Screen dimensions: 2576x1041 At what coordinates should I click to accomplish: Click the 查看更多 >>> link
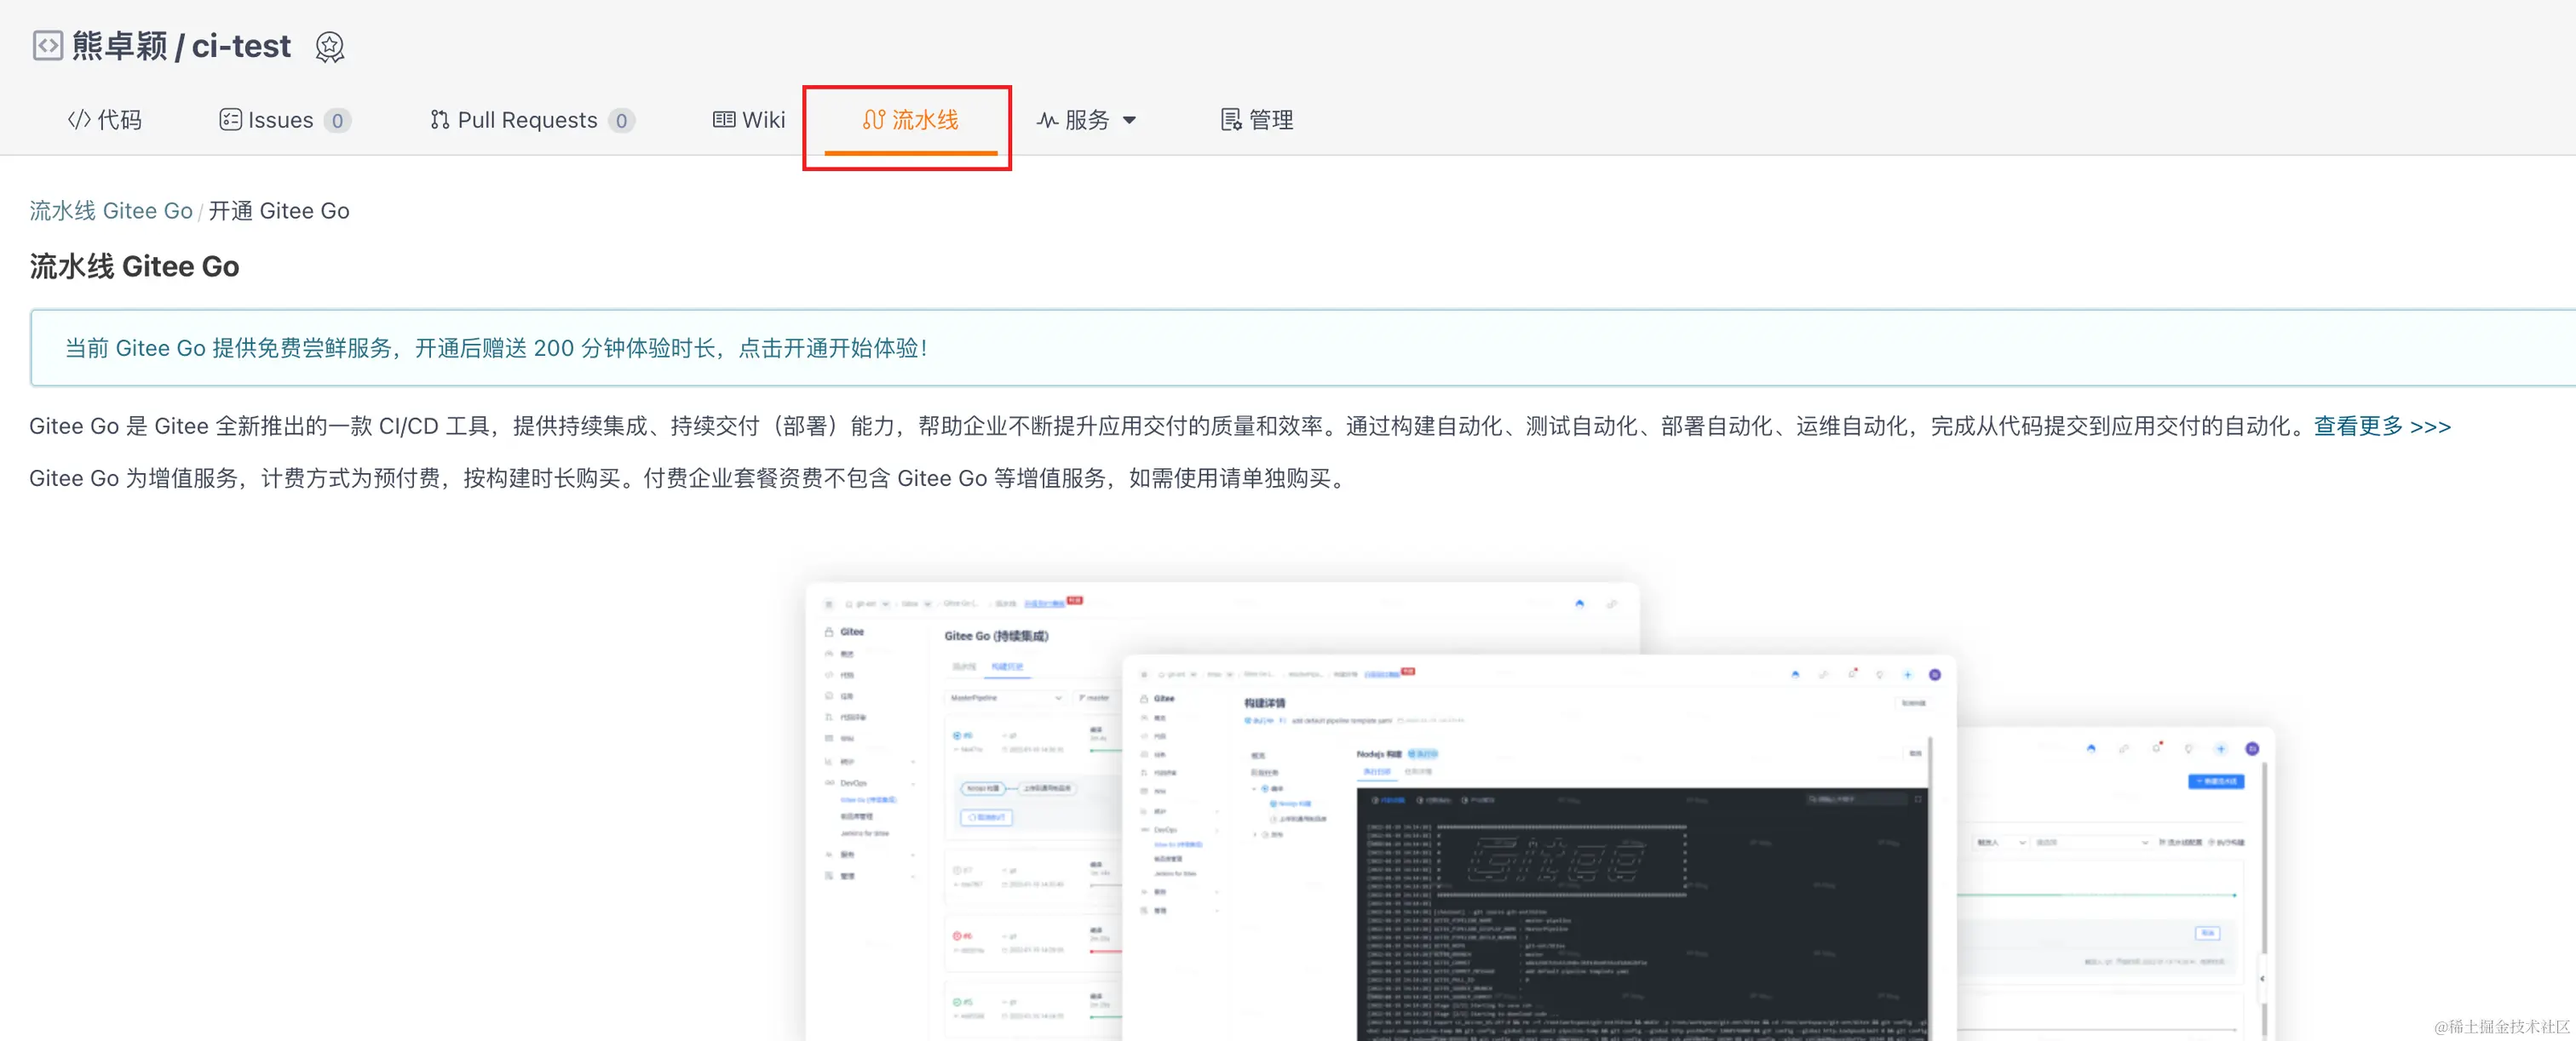click(2381, 426)
